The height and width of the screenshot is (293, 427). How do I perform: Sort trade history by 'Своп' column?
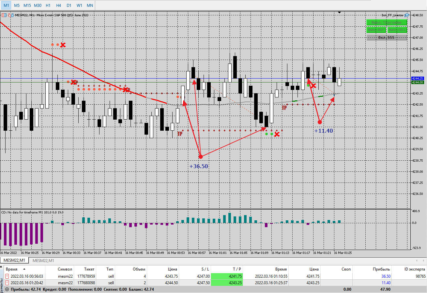coord(336,269)
